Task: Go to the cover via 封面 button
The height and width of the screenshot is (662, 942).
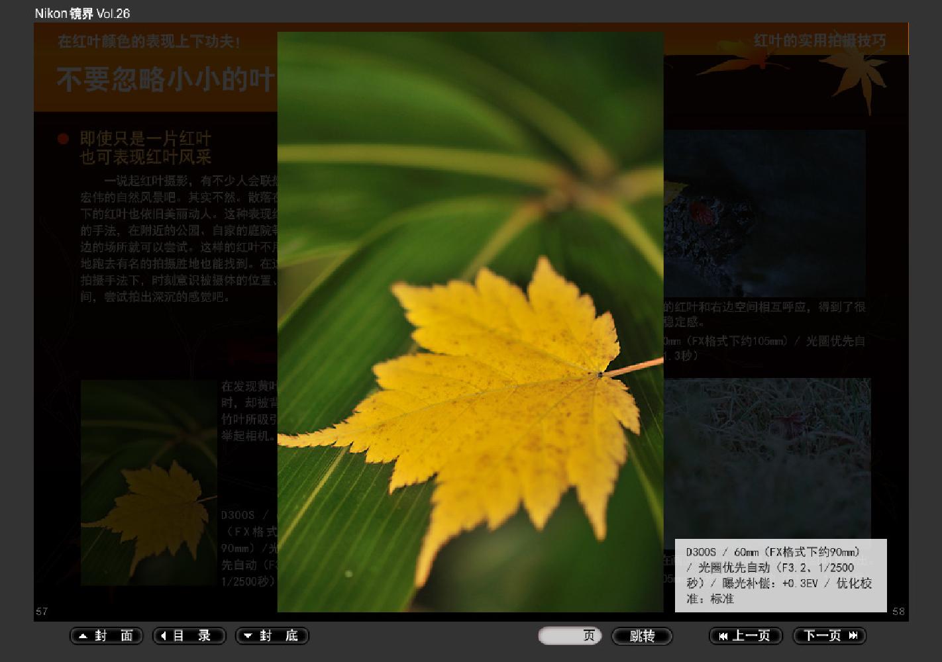Action: pos(106,636)
